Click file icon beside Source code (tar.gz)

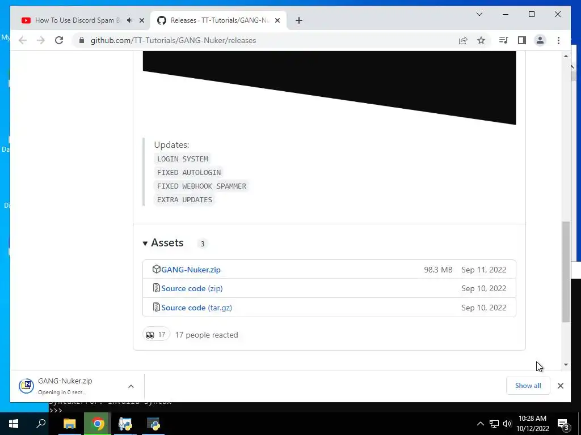pos(157,308)
